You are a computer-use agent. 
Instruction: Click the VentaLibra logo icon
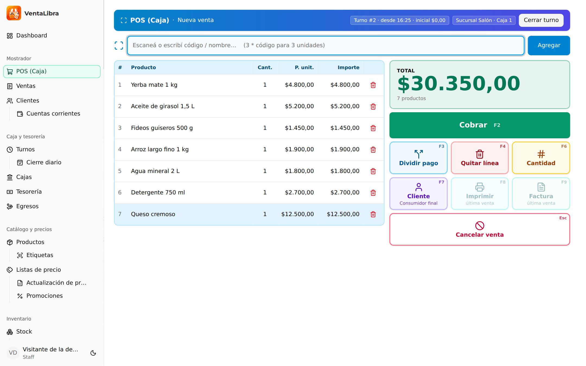click(x=14, y=13)
